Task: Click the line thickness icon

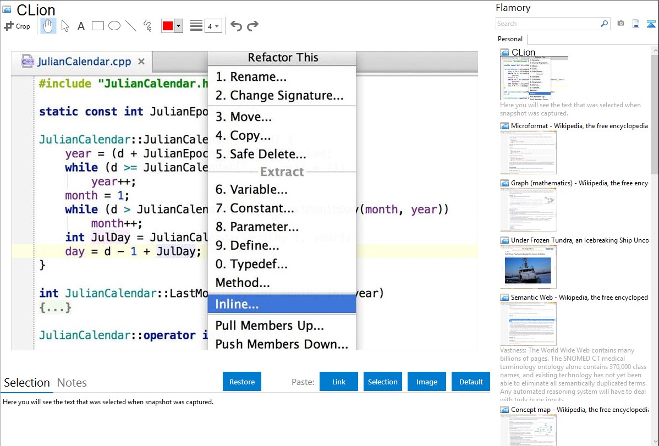Action: (x=196, y=26)
